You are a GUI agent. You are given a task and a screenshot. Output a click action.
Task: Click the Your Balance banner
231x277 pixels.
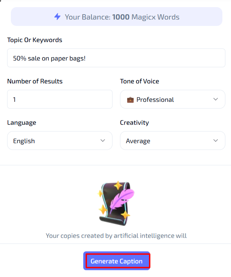(x=117, y=17)
